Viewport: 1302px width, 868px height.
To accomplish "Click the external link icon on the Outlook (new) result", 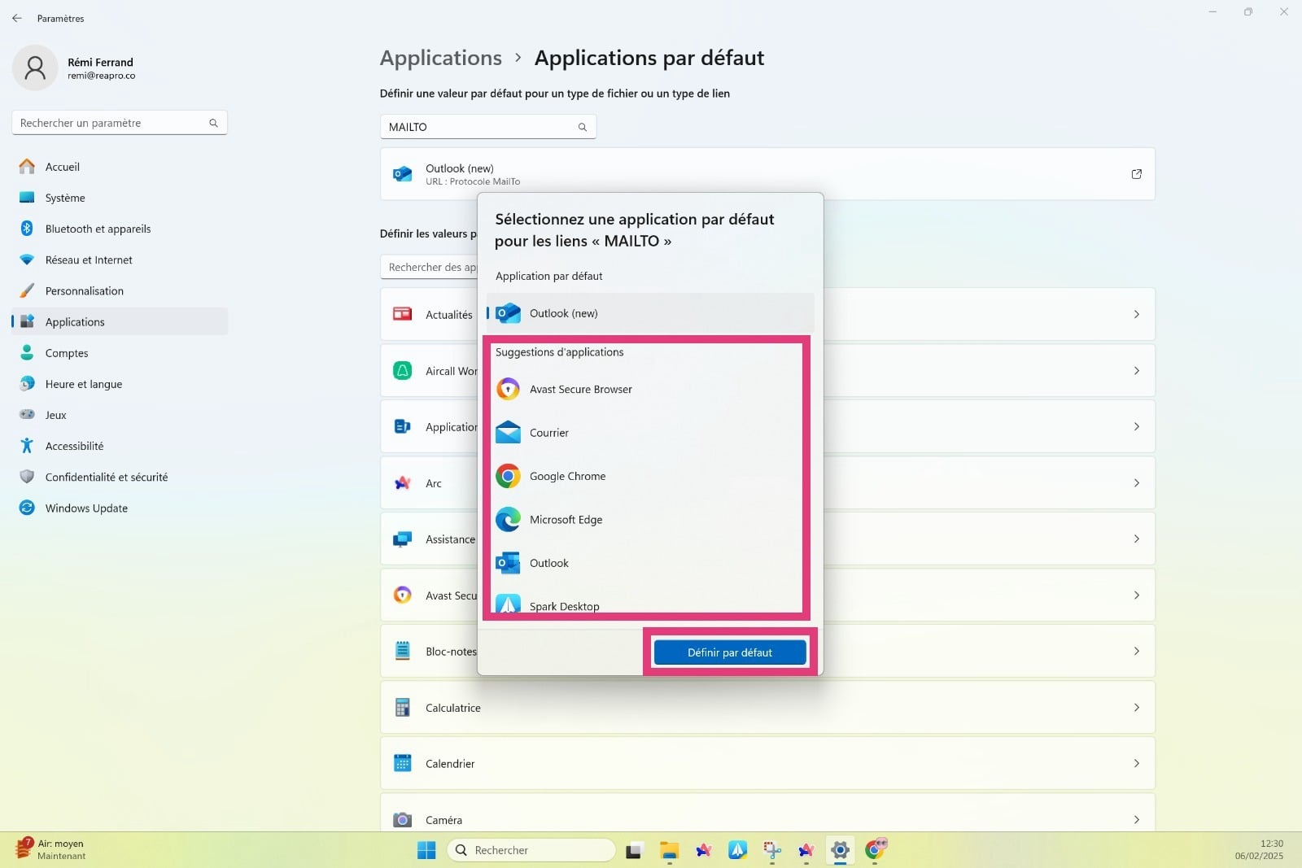I will [1137, 174].
